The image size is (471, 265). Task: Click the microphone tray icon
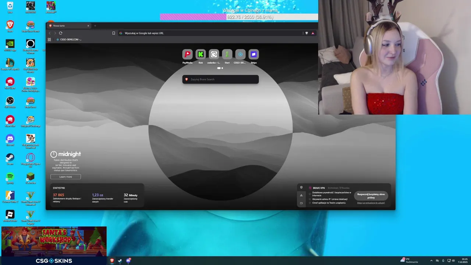pyautogui.click(x=443, y=261)
